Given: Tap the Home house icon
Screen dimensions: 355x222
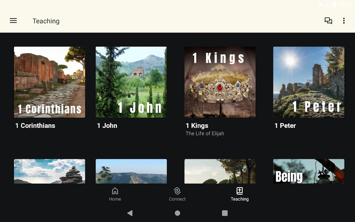Looking at the screenshot, I should click(x=115, y=191).
